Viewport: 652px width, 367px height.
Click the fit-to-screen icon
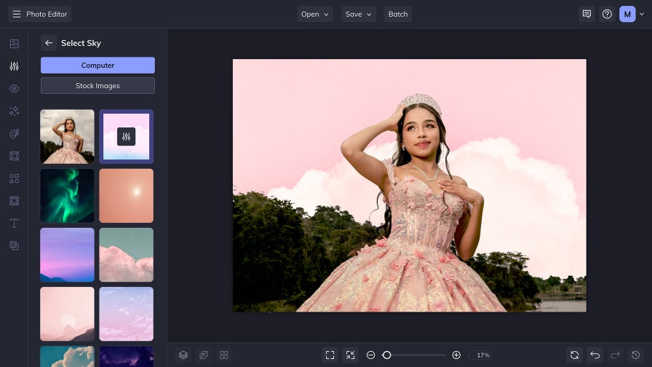pyautogui.click(x=330, y=355)
